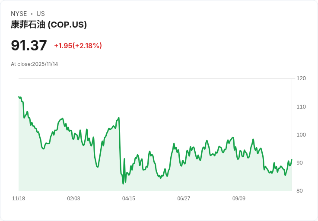The height and width of the screenshot is (221, 318).
Task: Click the At close:2025/11/14 timestamp
Action: coord(35,64)
